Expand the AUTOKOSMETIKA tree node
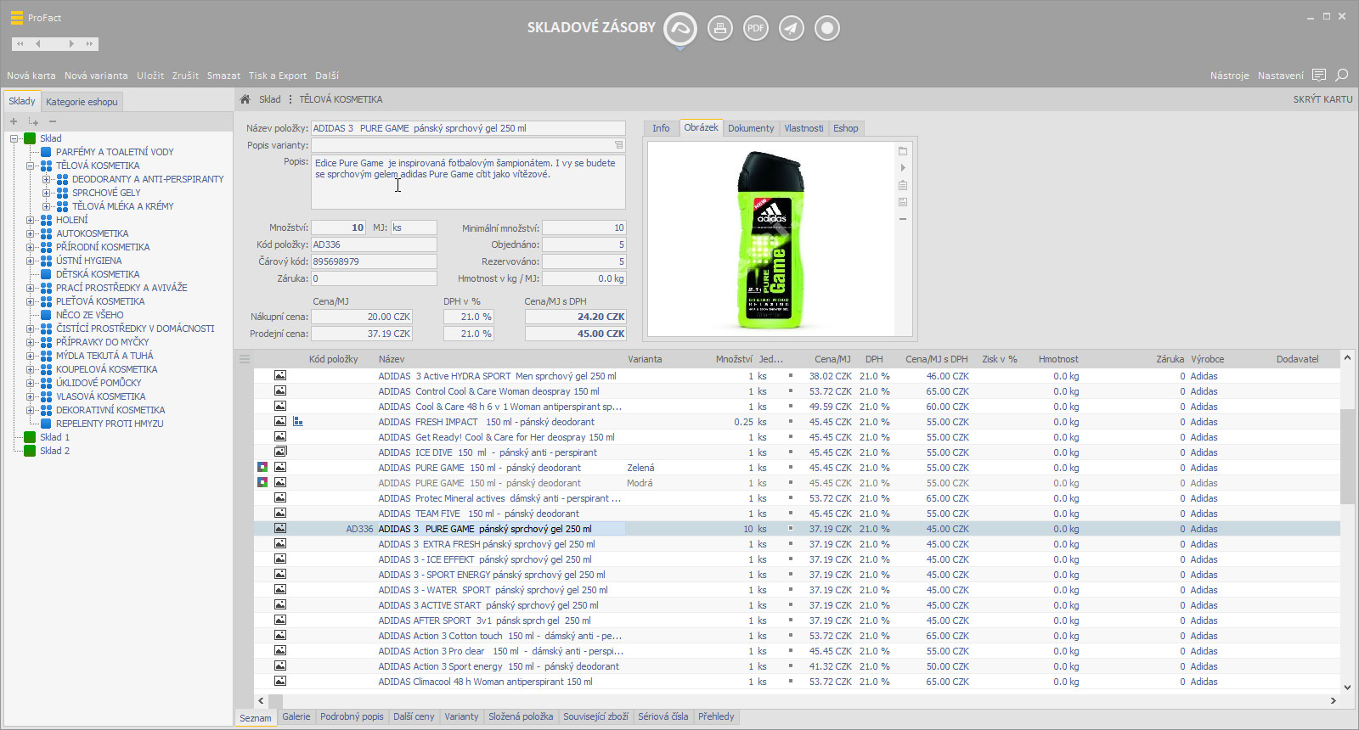 30,233
